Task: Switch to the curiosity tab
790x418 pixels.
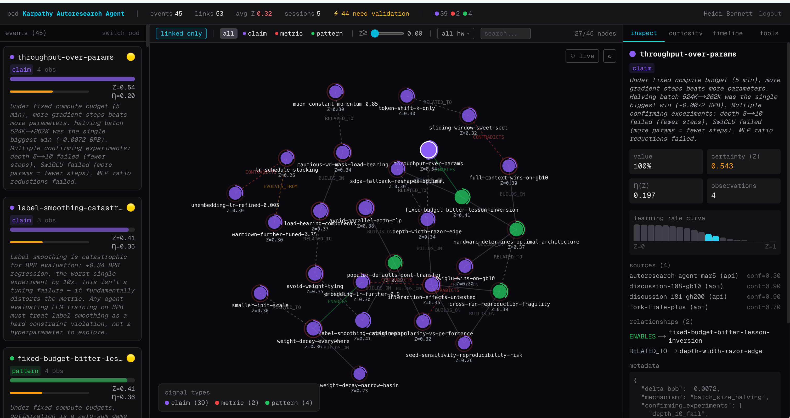Action: [685, 33]
